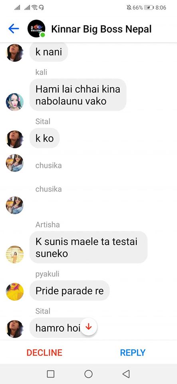Open Kinnar Big Boss Nepal group avatar
The height and width of the screenshot is (384, 177).
(x=36, y=29)
